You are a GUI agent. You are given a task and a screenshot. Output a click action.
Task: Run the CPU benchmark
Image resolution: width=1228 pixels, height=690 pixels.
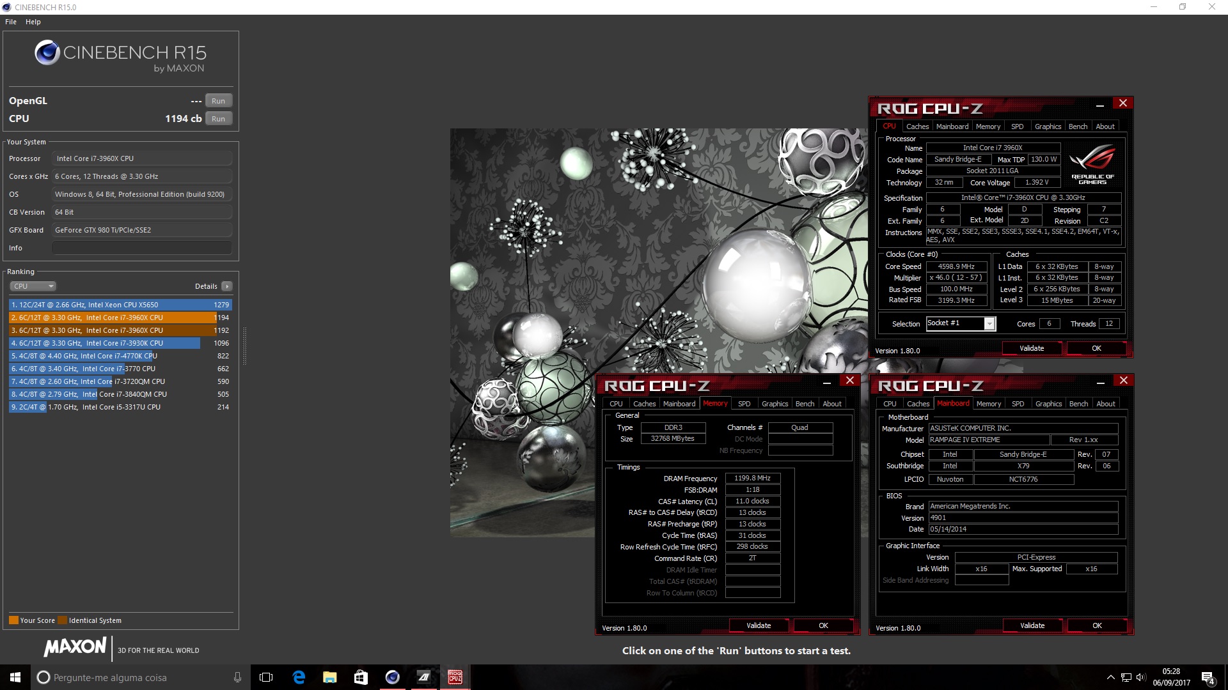[x=218, y=119]
